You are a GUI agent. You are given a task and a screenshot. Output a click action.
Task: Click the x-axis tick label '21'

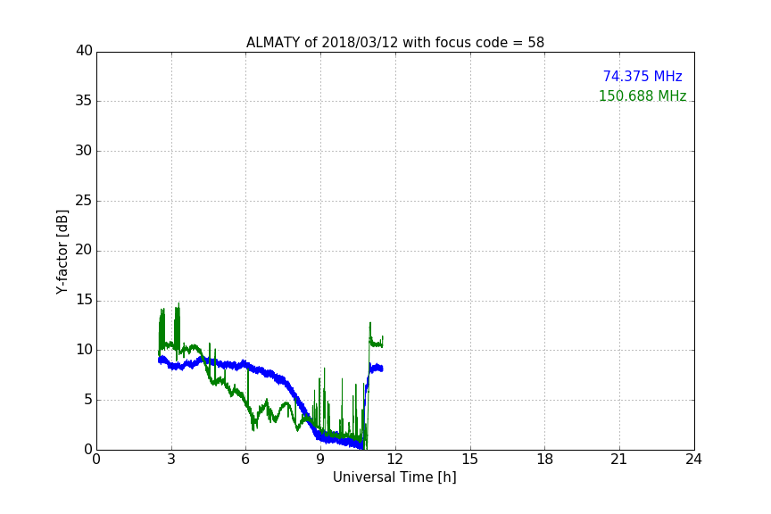coord(619,460)
